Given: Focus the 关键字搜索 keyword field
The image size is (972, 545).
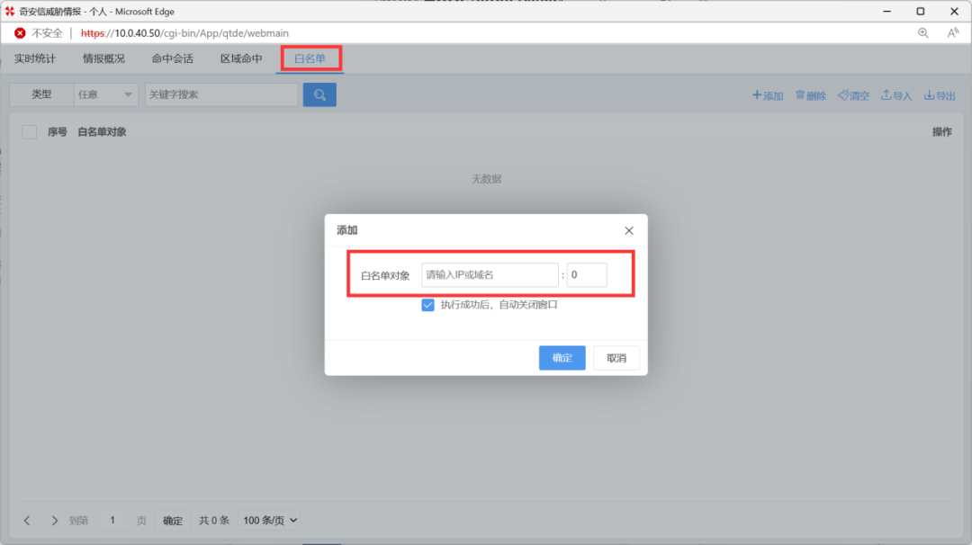Looking at the screenshot, I should coord(221,94).
